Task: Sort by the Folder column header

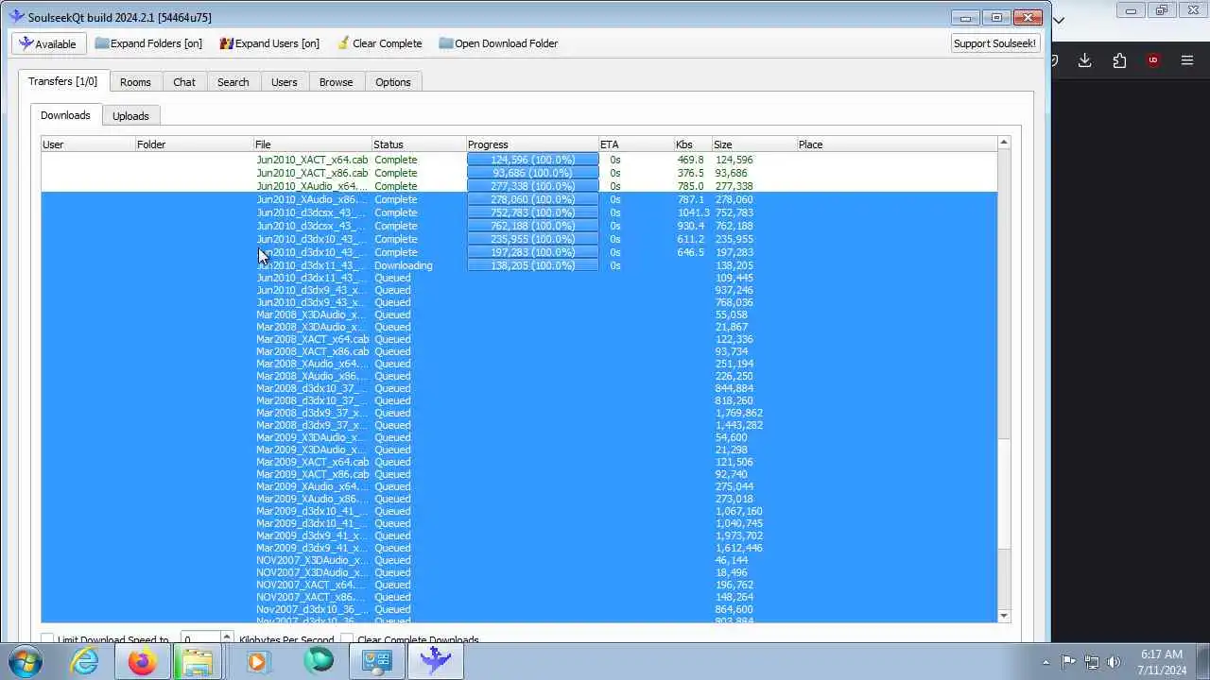Action: pyautogui.click(x=194, y=144)
